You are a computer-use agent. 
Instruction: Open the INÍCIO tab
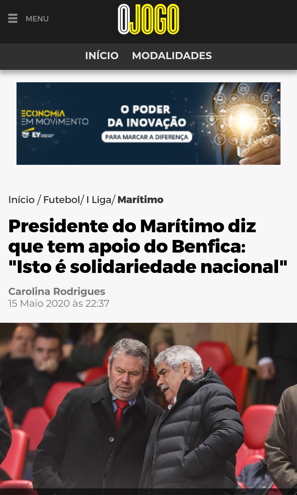point(102,56)
